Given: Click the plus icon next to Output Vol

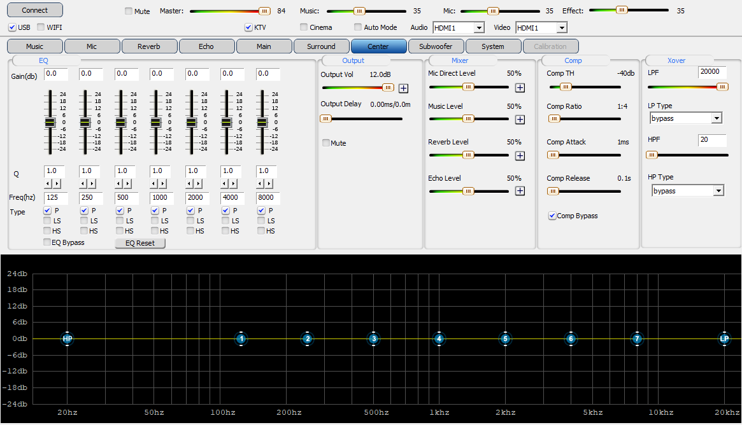Looking at the screenshot, I should point(403,88).
